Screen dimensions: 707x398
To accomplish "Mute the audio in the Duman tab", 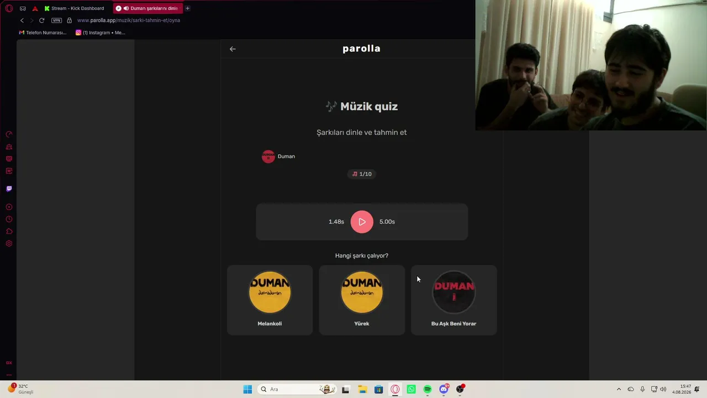I will [126, 8].
